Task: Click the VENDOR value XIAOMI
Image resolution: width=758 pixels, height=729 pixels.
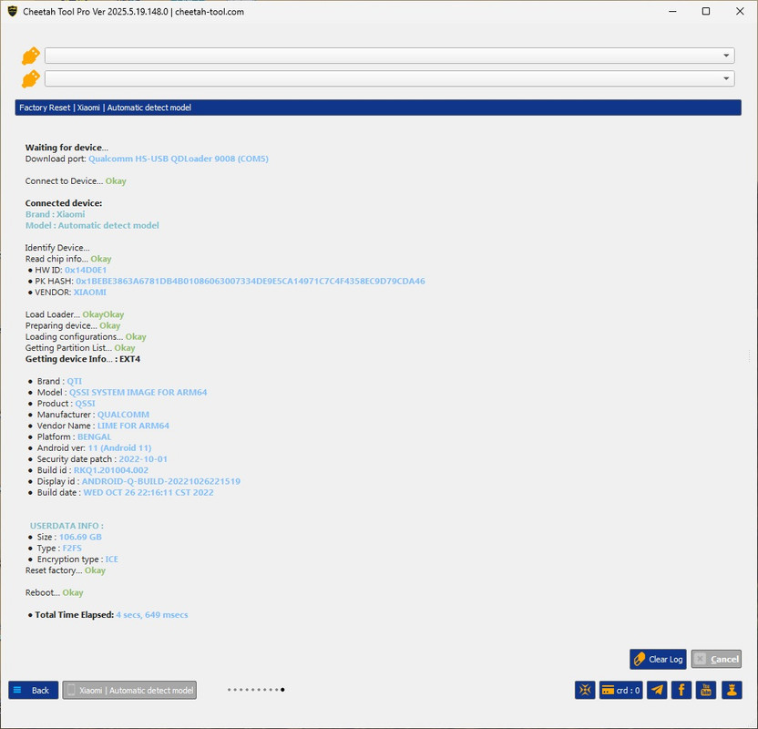Action: 90,292
